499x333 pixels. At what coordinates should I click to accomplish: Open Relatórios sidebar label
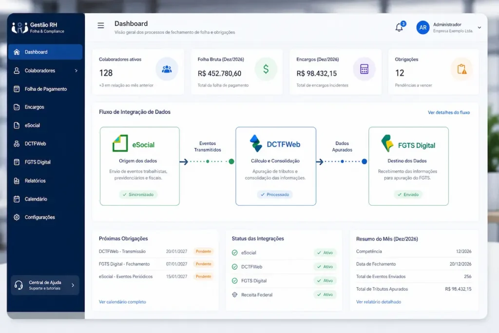[35, 180]
